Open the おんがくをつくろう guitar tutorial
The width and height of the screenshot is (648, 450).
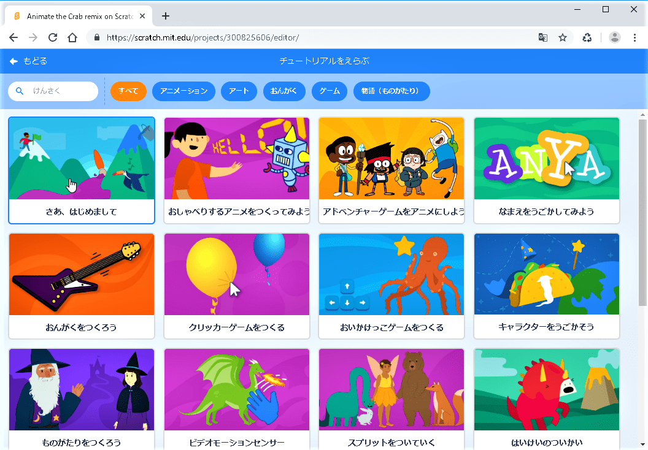coord(82,286)
